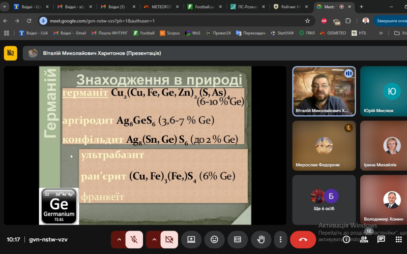Click the shared presentation slide
Viewport: 407px width, 254px height.
(x=145, y=145)
